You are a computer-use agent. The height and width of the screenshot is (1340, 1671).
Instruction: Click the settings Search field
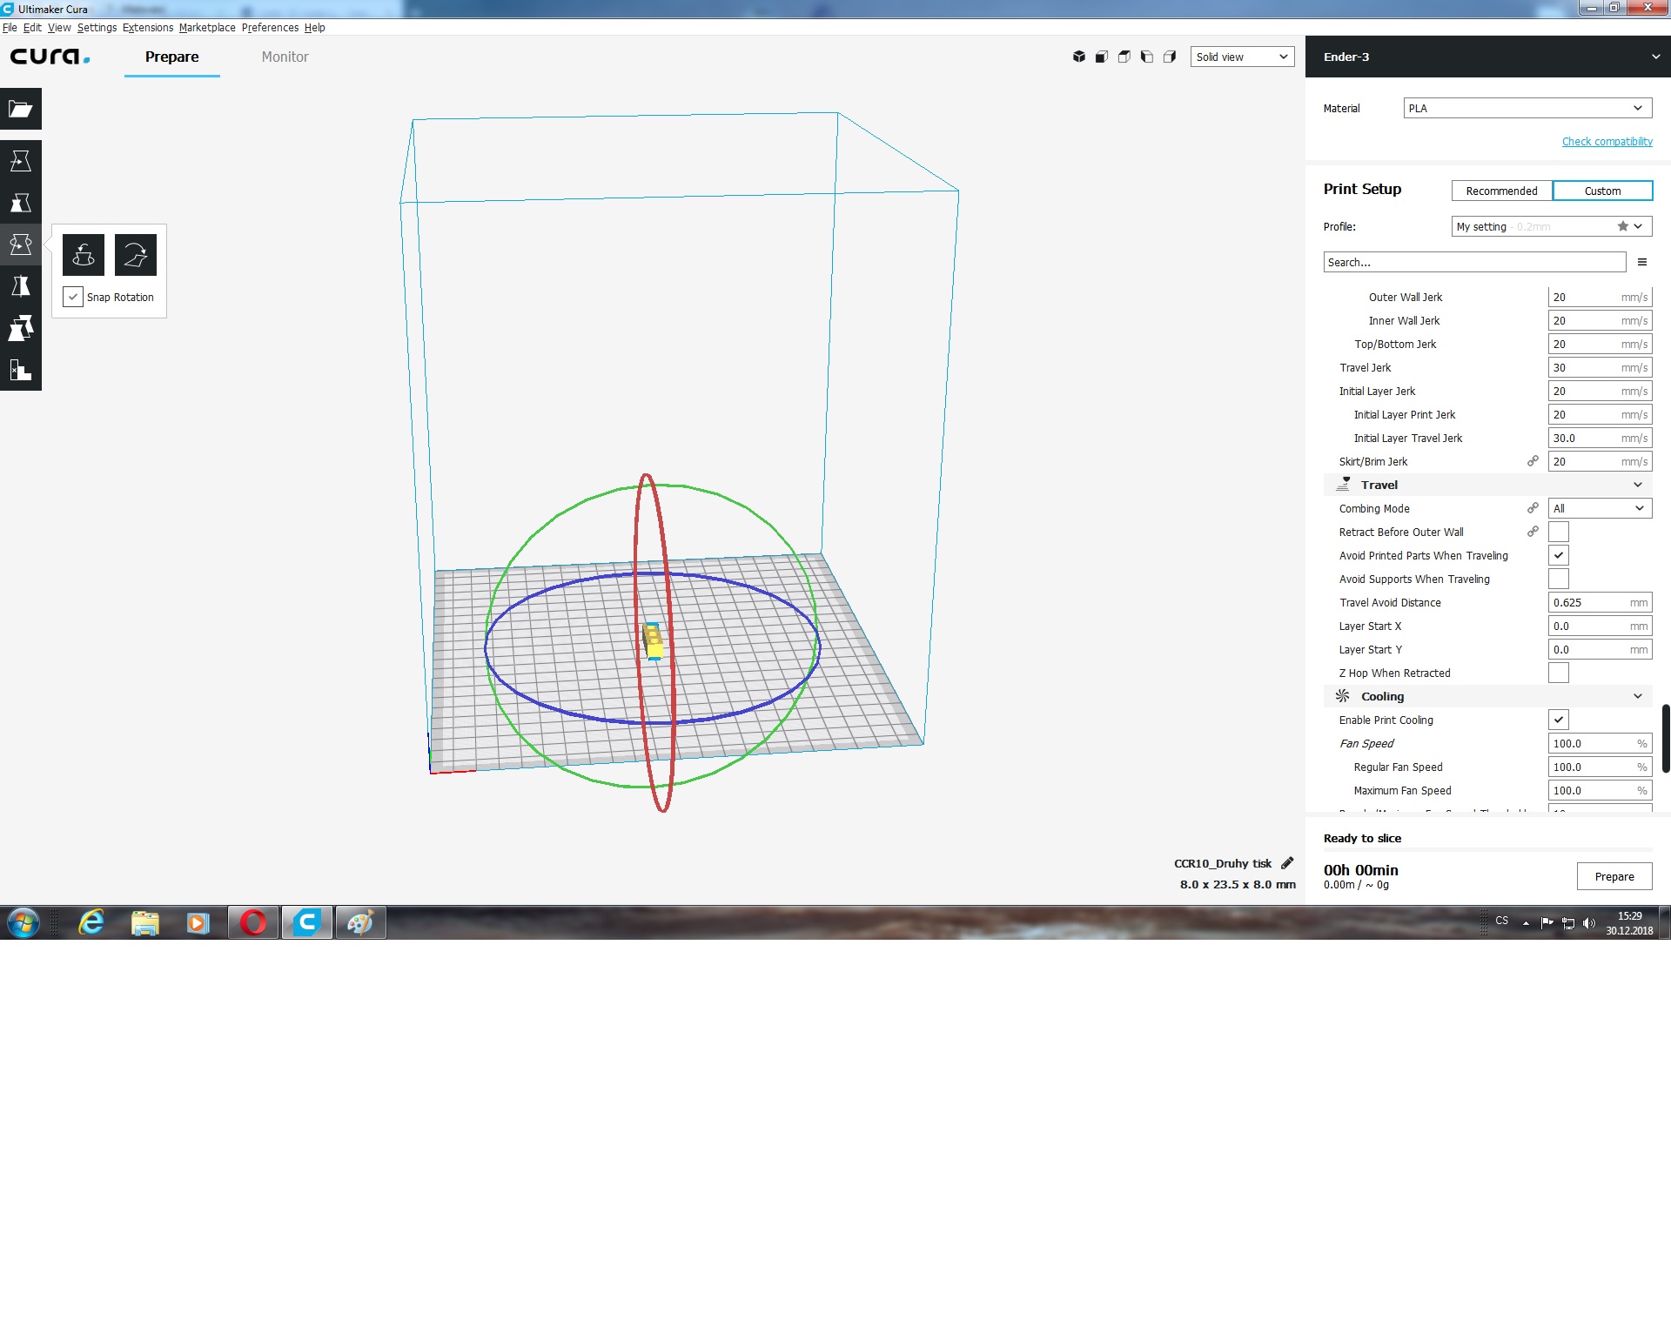point(1473,262)
